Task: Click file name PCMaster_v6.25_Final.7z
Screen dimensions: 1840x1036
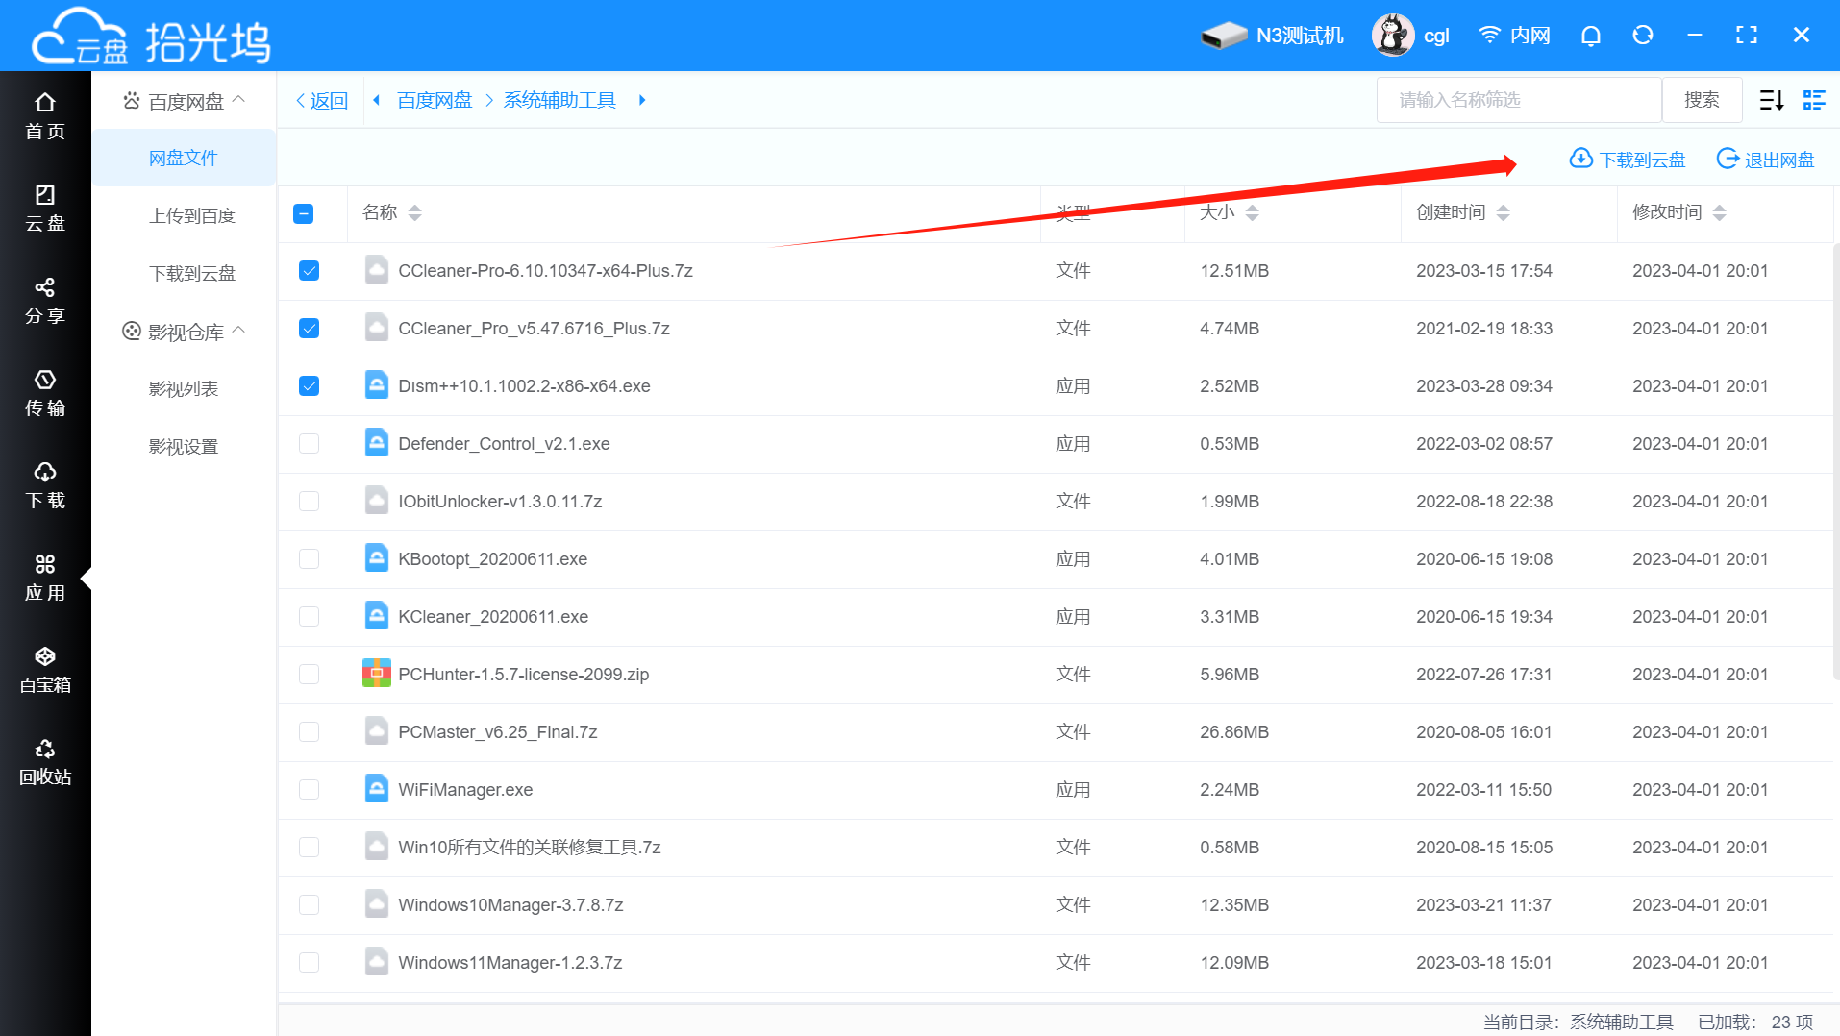Action: pos(498,731)
